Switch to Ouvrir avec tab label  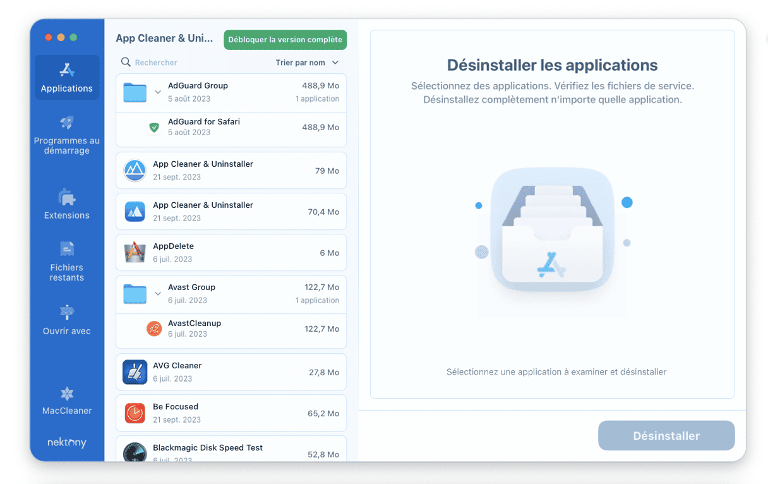click(x=67, y=331)
